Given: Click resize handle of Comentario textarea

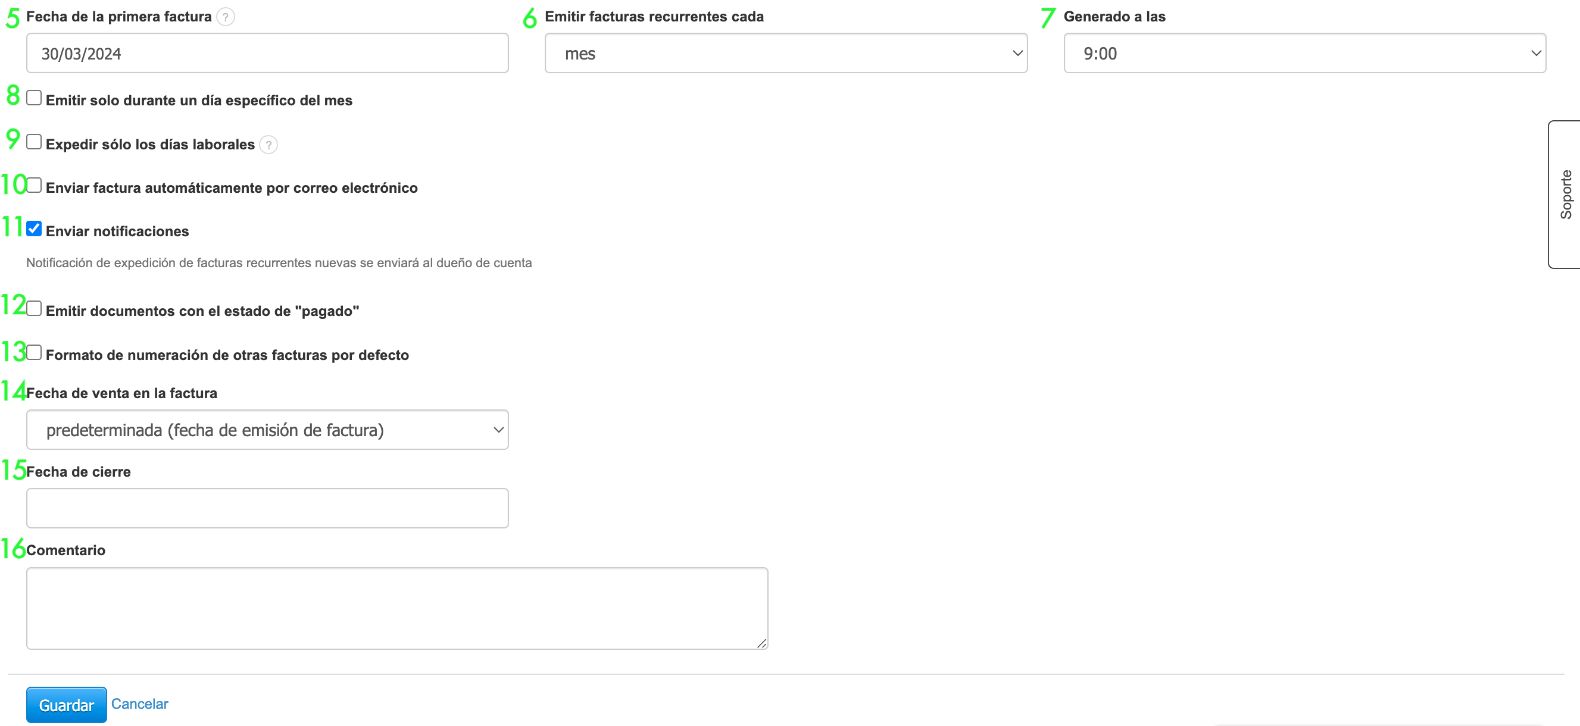Looking at the screenshot, I should [761, 643].
